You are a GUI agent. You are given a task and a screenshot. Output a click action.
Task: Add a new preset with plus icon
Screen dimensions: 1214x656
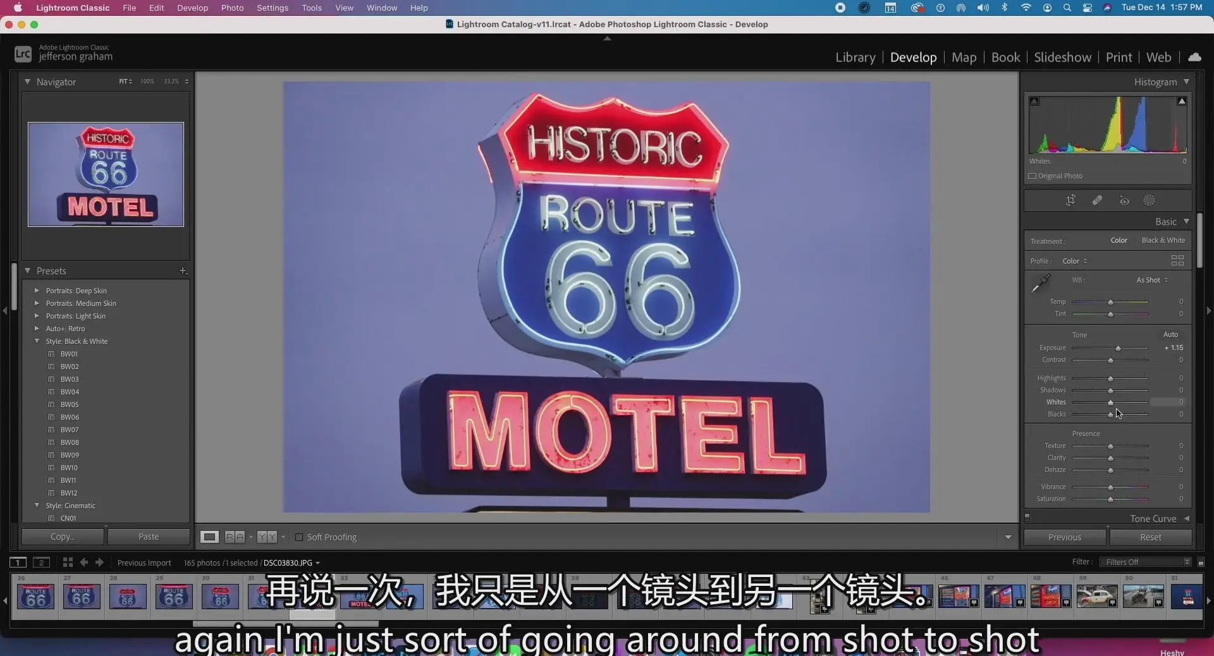pos(183,270)
